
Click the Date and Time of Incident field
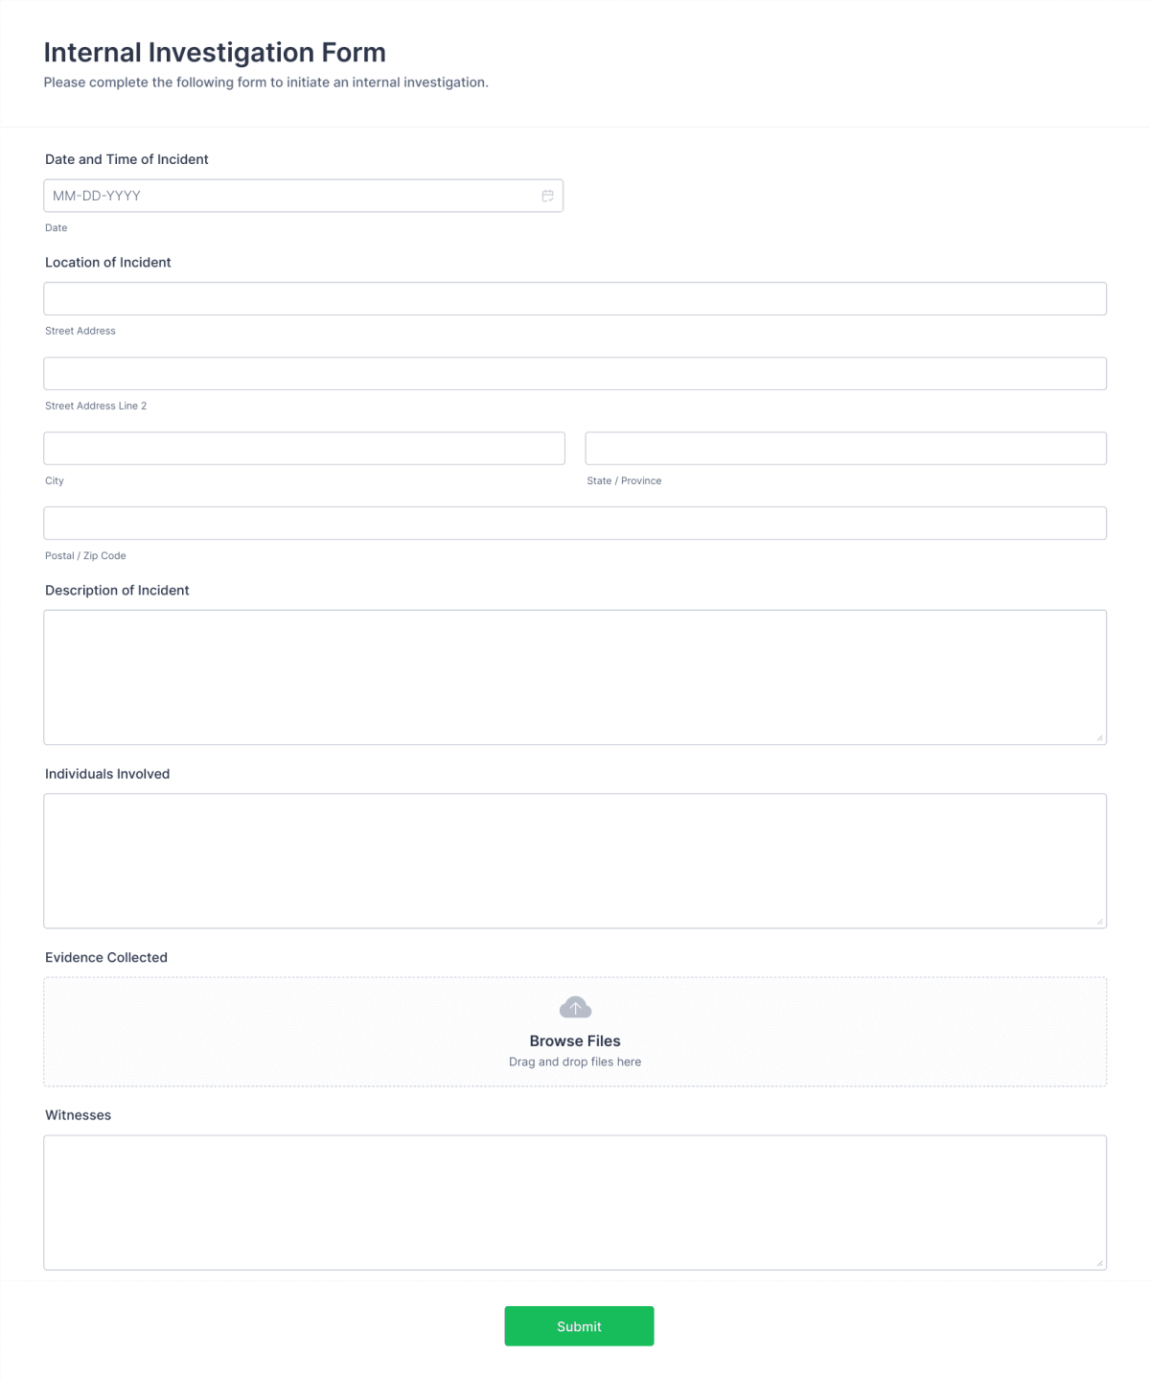(287, 195)
